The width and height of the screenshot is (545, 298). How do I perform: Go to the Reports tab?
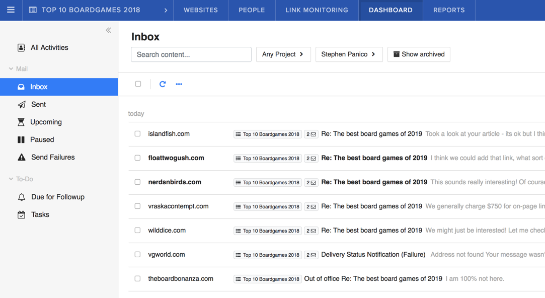point(448,10)
